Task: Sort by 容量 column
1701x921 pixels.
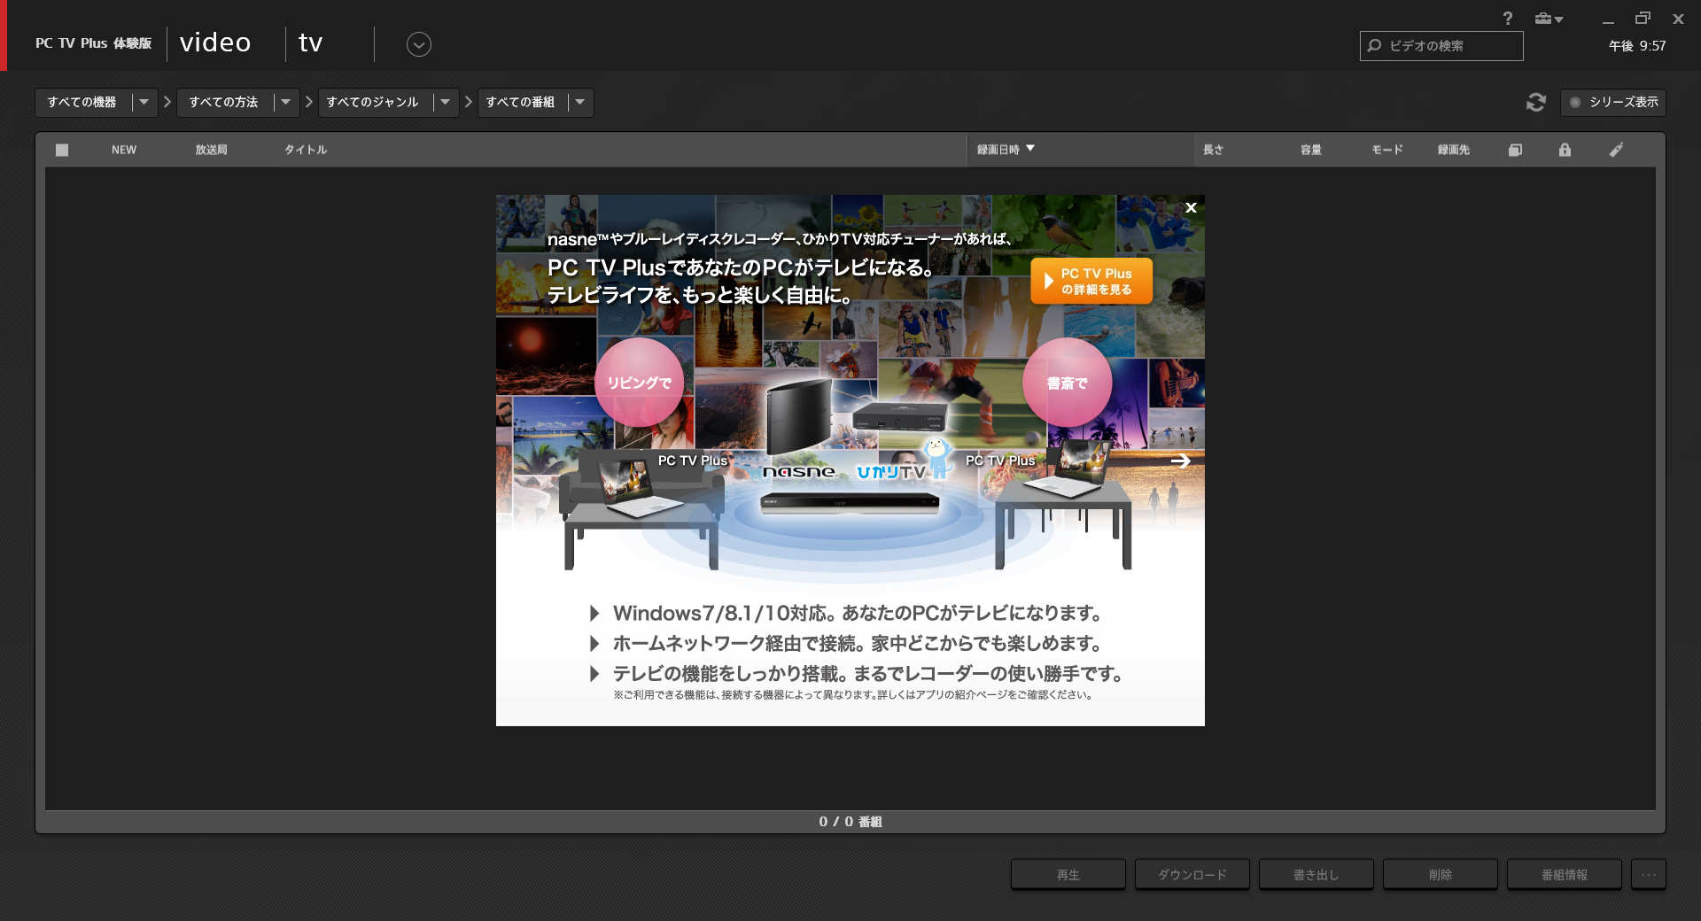Action: click(1311, 150)
